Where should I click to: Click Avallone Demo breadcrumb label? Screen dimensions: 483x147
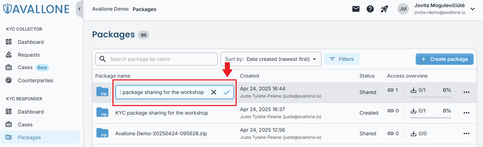pyautogui.click(x=111, y=9)
